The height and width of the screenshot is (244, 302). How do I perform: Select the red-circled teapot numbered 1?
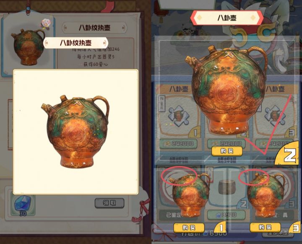[190, 195]
